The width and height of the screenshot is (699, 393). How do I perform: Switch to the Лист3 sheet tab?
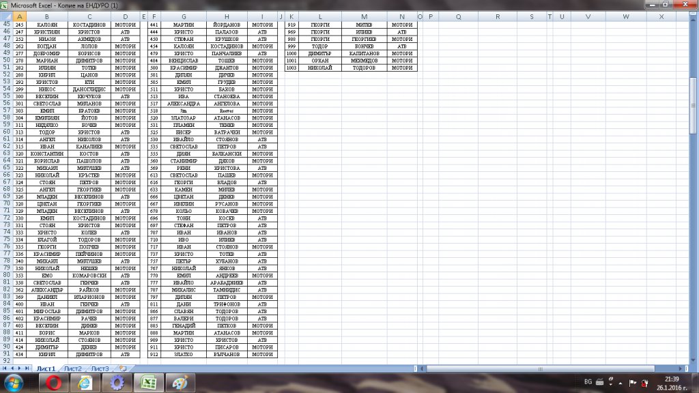click(x=100, y=368)
